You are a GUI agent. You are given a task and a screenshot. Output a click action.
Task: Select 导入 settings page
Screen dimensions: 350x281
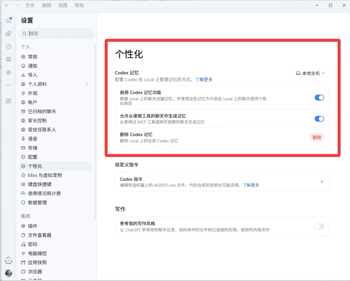[x=55, y=75]
